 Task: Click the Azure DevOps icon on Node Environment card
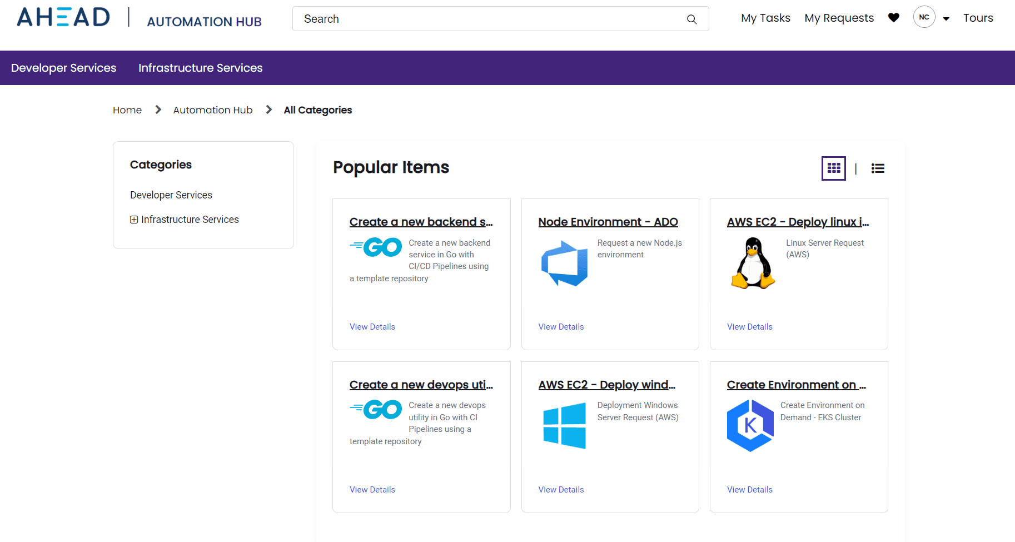[564, 263]
